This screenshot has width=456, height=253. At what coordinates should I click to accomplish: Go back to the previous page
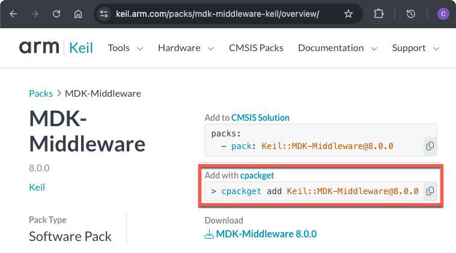pos(13,14)
